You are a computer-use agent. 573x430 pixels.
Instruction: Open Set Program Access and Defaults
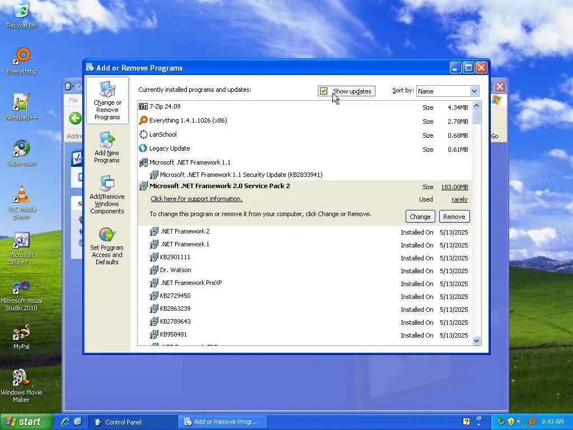[107, 246]
